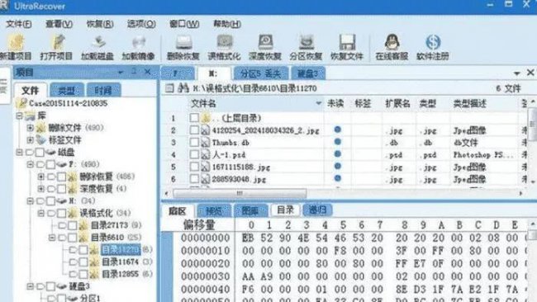Open a project with 打开项目 icon
Screen dimensions: 537x302
coord(56,47)
